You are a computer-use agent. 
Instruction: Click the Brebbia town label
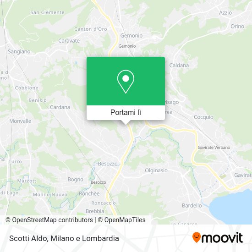pyautogui.click(x=95, y=211)
